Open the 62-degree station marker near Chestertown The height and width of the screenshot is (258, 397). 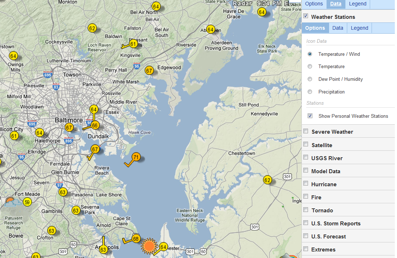coord(267,180)
